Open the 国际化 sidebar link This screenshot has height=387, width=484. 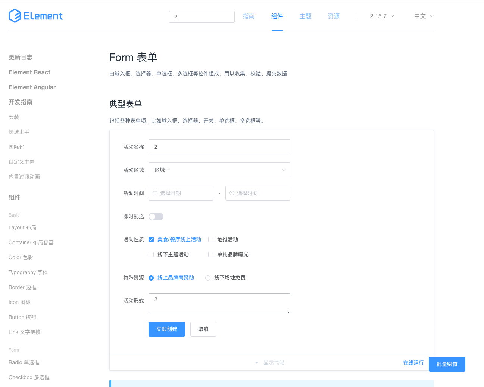[16, 147]
